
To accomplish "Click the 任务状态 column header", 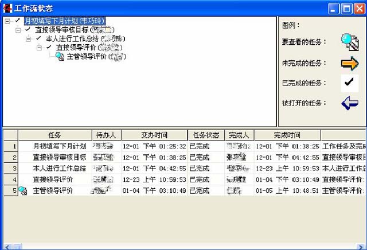I will (206, 135).
